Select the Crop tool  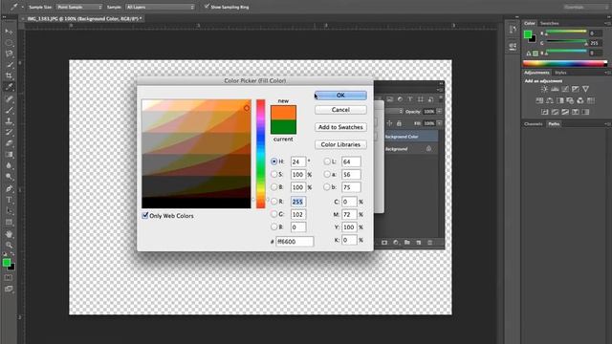point(9,75)
